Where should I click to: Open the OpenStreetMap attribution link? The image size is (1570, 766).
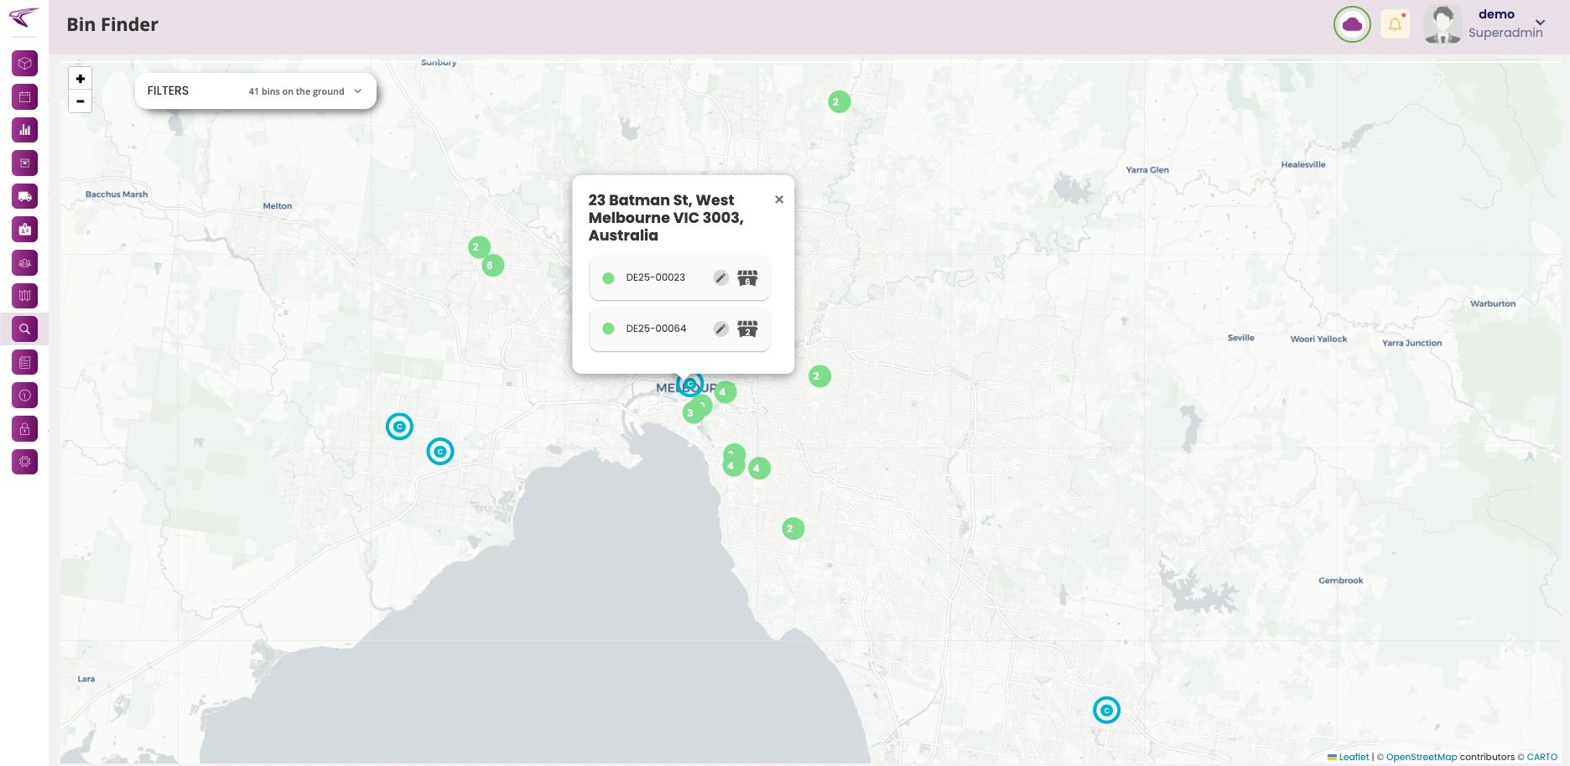pyautogui.click(x=1422, y=757)
